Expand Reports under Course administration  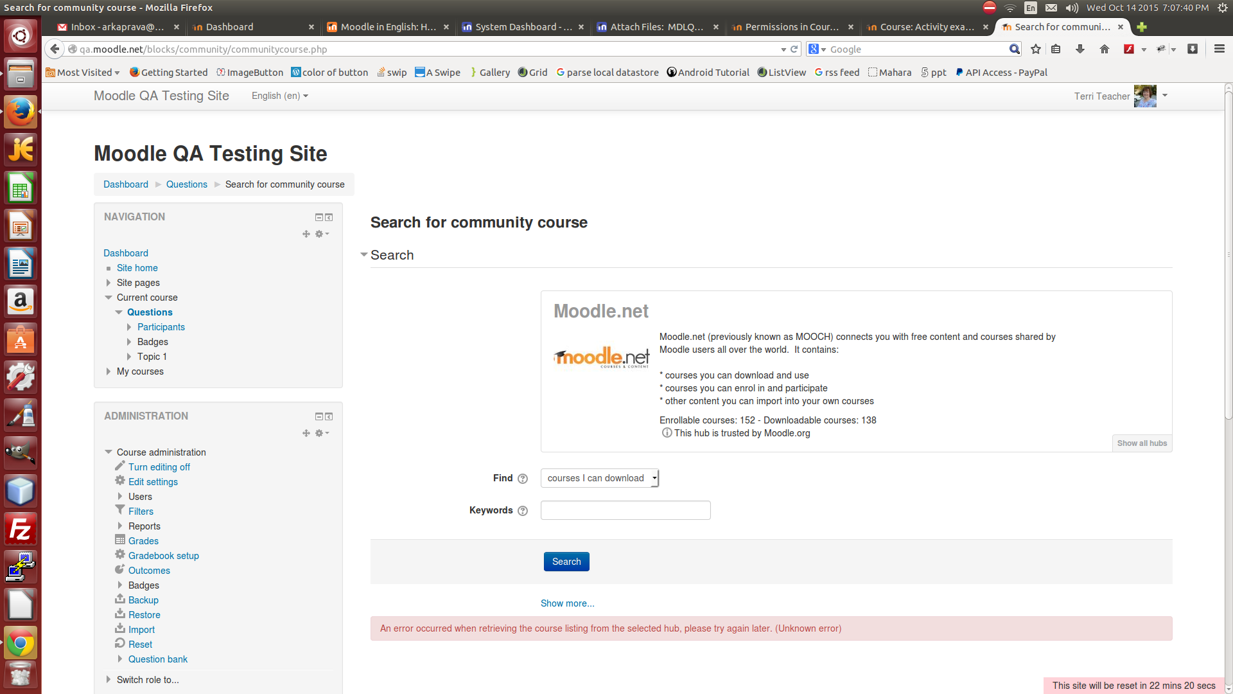click(x=119, y=526)
